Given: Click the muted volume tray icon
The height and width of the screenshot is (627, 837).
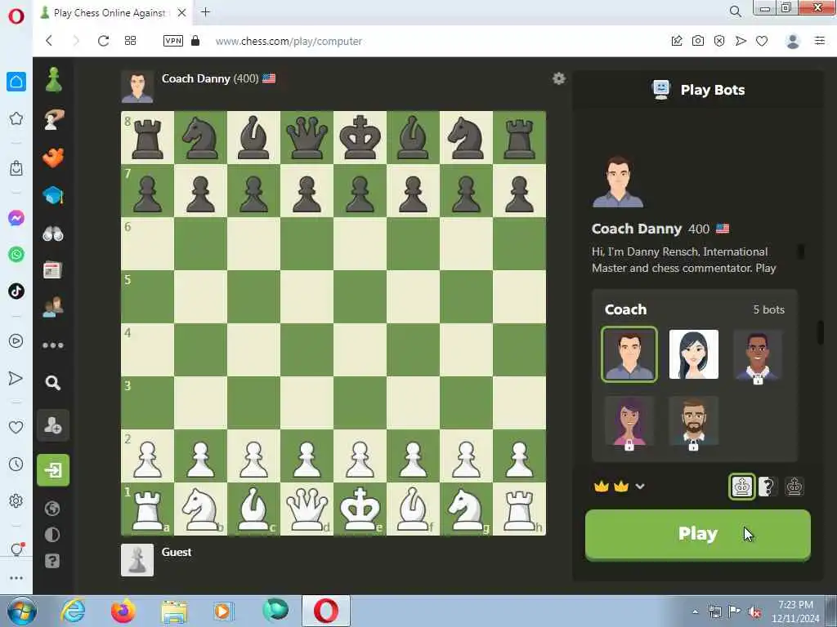Looking at the screenshot, I should pyautogui.click(x=754, y=611).
